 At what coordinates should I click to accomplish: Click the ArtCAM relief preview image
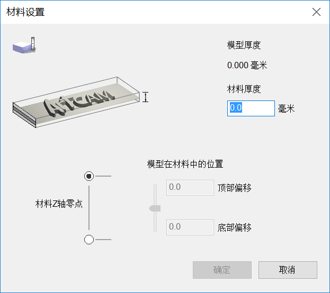click(76, 102)
